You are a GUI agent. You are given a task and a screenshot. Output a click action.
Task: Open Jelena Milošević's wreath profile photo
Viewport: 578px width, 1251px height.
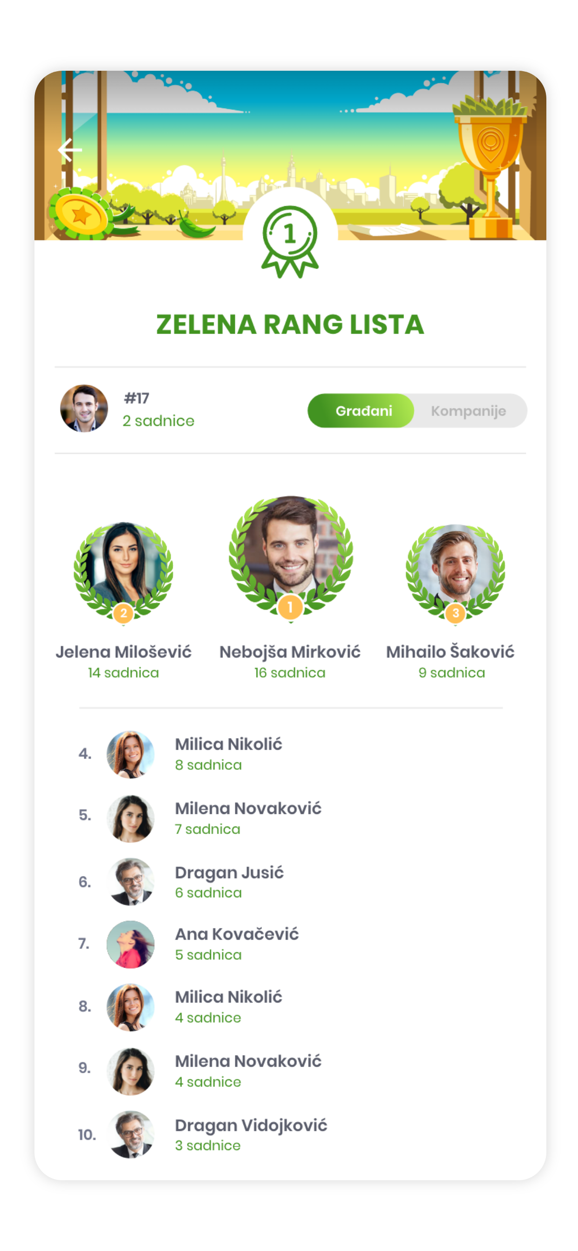point(123,568)
